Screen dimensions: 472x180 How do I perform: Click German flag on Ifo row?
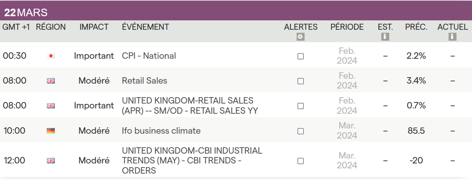point(51,131)
